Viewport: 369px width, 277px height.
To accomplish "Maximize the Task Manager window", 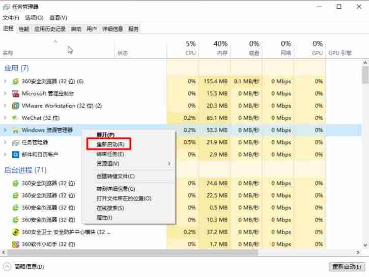I will (339, 7).
